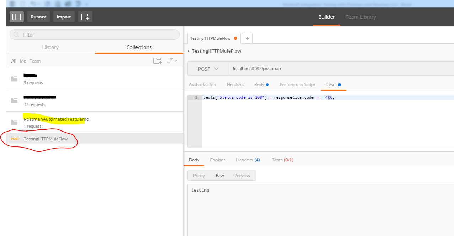This screenshot has height=236, width=454.
Task: Show All collections filter
Action: click(14, 61)
